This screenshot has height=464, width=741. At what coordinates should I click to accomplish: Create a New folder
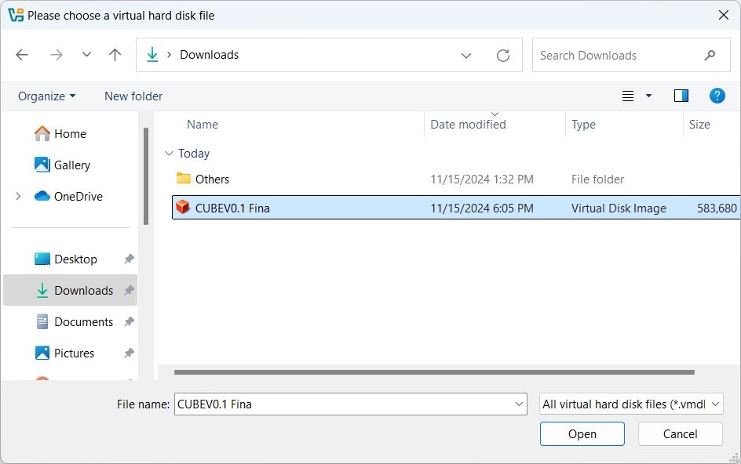point(133,96)
